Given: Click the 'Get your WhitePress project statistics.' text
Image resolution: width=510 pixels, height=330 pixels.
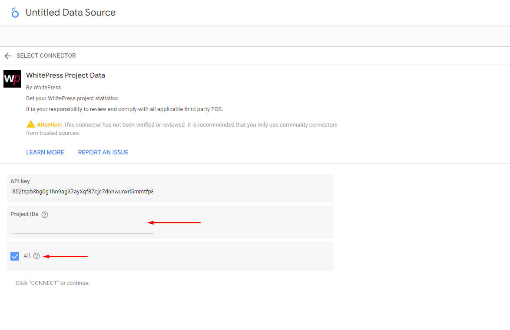Looking at the screenshot, I should (x=73, y=98).
